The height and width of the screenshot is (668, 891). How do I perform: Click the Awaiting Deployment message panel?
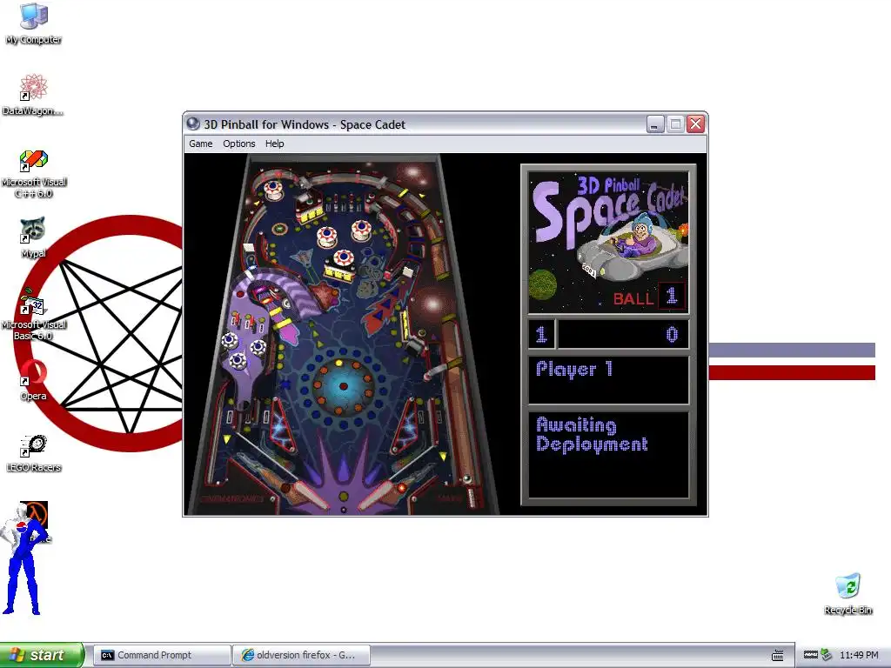click(608, 454)
